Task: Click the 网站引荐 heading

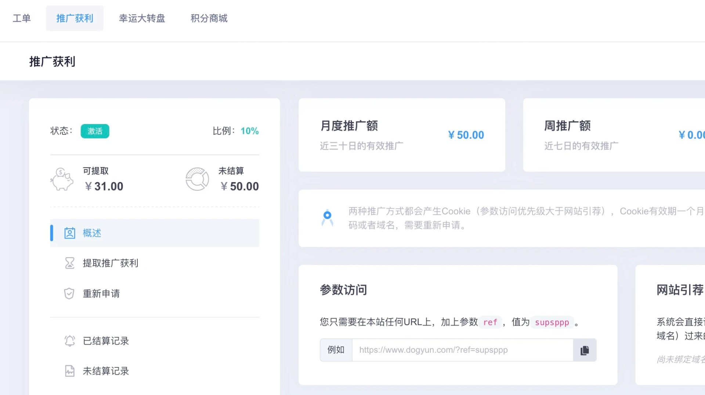Action: pyautogui.click(x=680, y=290)
